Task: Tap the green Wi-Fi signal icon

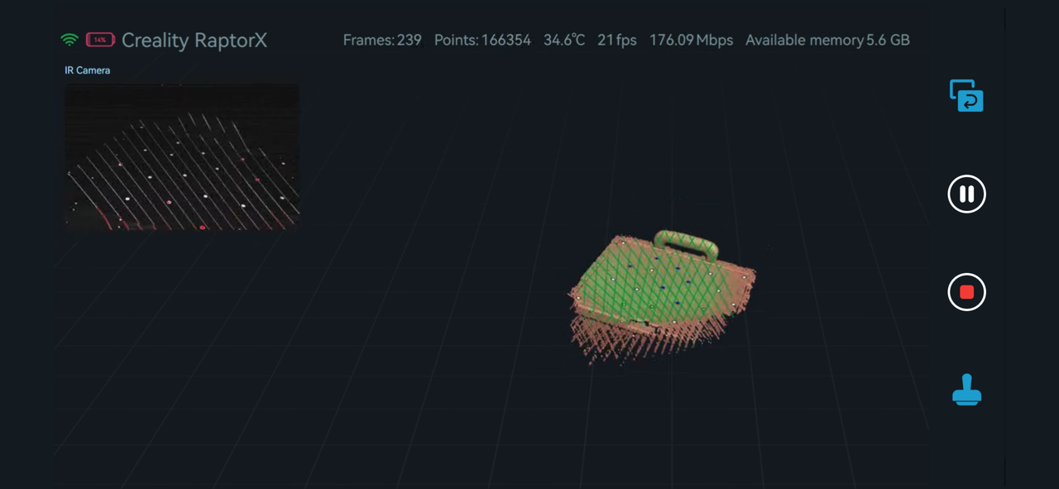Action: pyautogui.click(x=69, y=40)
